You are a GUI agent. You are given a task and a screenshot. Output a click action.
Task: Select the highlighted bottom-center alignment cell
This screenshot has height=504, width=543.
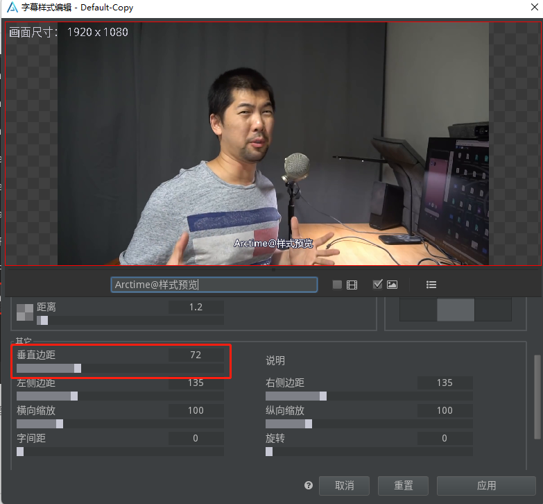tap(456, 310)
